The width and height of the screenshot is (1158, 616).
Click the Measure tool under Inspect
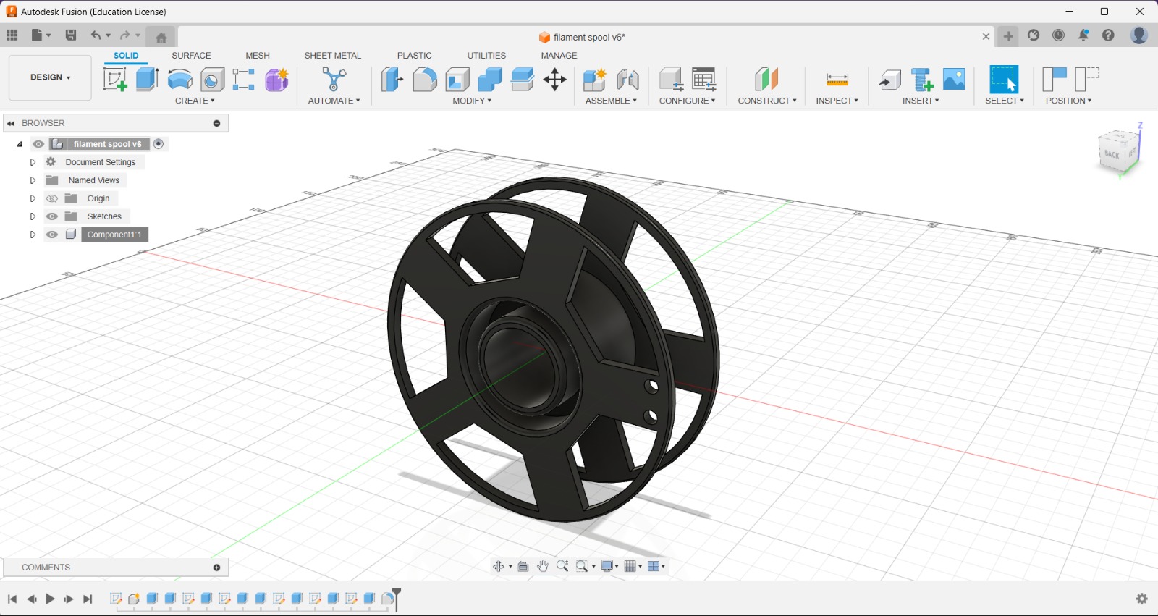click(x=837, y=80)
